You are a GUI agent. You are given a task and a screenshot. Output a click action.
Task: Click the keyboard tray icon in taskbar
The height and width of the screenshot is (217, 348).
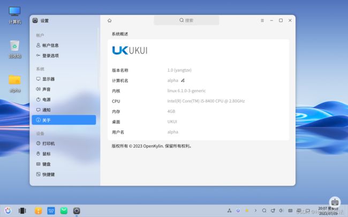(x=290, y=211)
